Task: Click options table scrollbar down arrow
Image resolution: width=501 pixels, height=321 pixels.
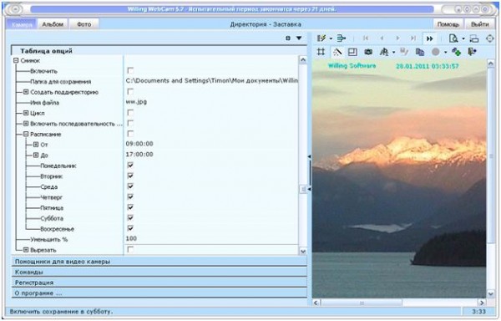Action: point(303,252)
